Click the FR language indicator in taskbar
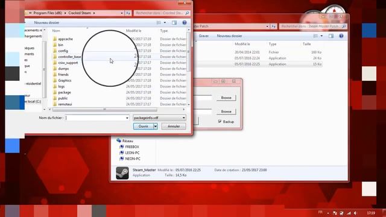The height and width of the screenshot is (217, 386). click(x=320, y=212)
